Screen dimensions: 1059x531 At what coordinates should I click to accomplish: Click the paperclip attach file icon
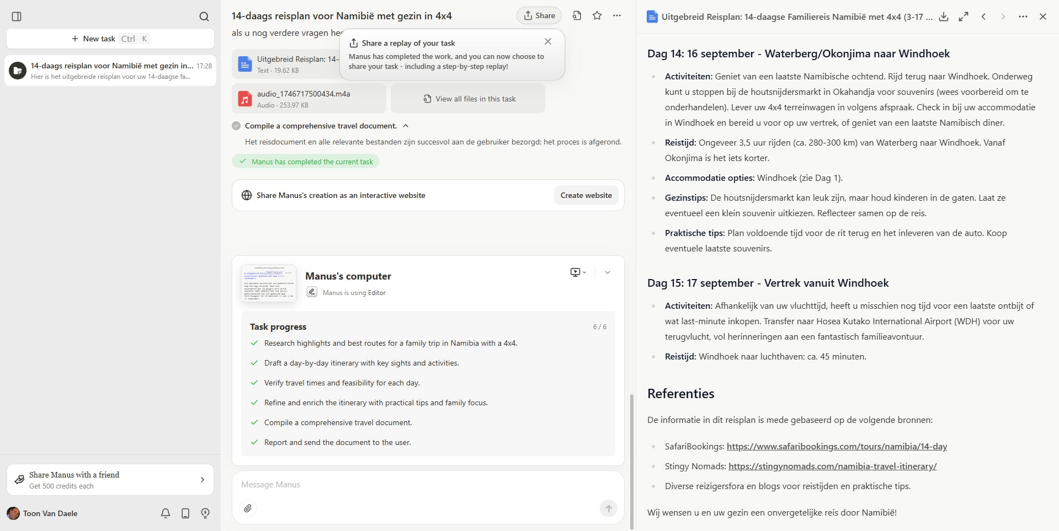pyautogui.click(x=248, y=508)
